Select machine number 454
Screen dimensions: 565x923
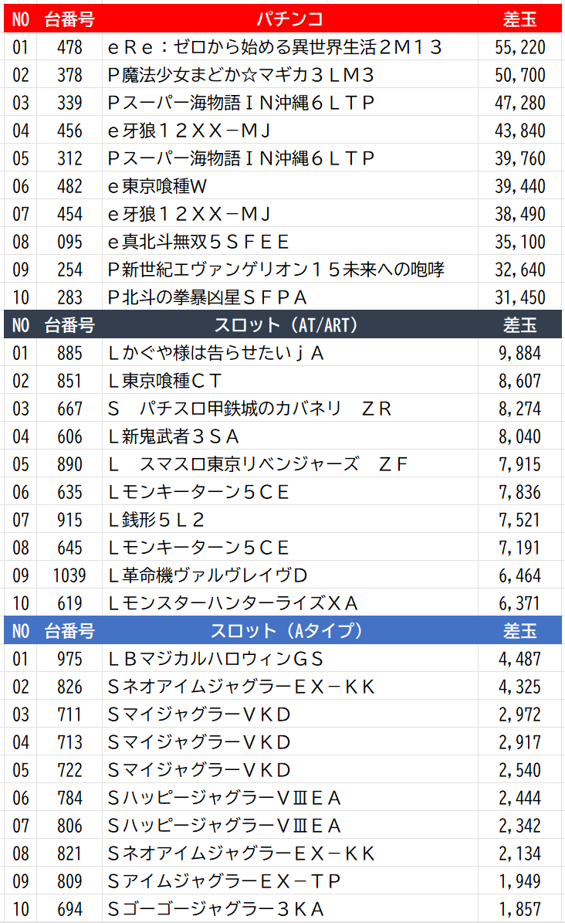click(x=69, y=214)
